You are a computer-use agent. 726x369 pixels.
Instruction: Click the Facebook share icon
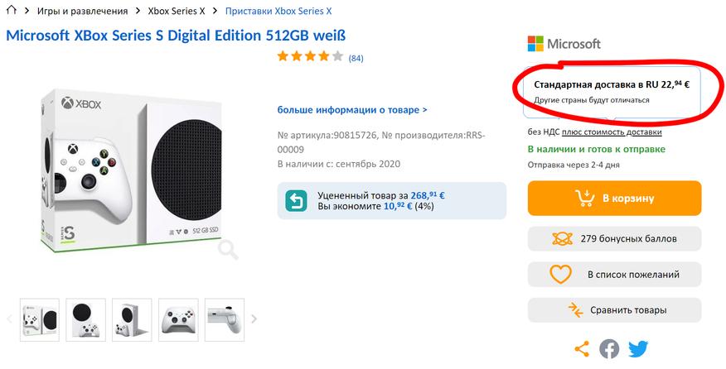coord(609,349)
